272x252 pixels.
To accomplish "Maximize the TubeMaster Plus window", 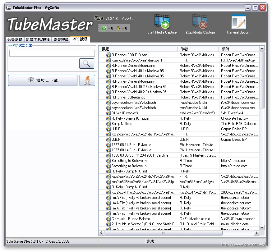I will (255, 8).
